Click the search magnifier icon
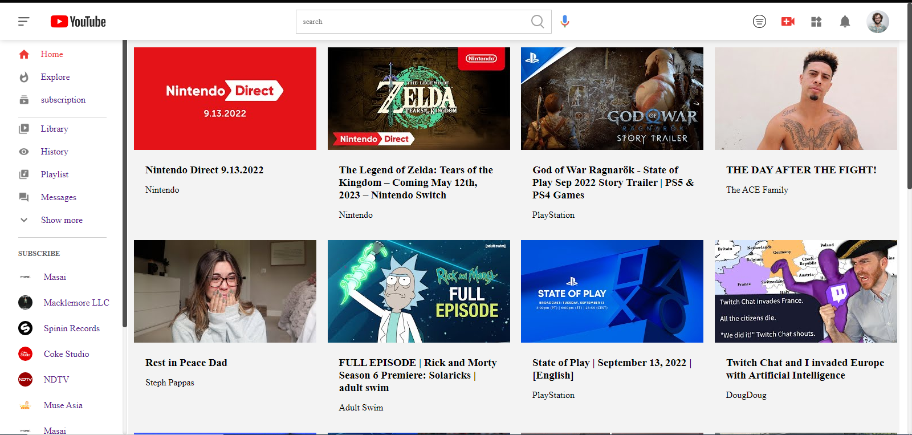Viewport: 912px width, 435px height. (538, 22)
